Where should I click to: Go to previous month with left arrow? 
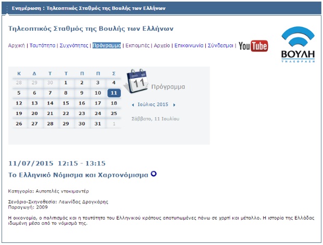pyautogui.click(x=133, y=105)
